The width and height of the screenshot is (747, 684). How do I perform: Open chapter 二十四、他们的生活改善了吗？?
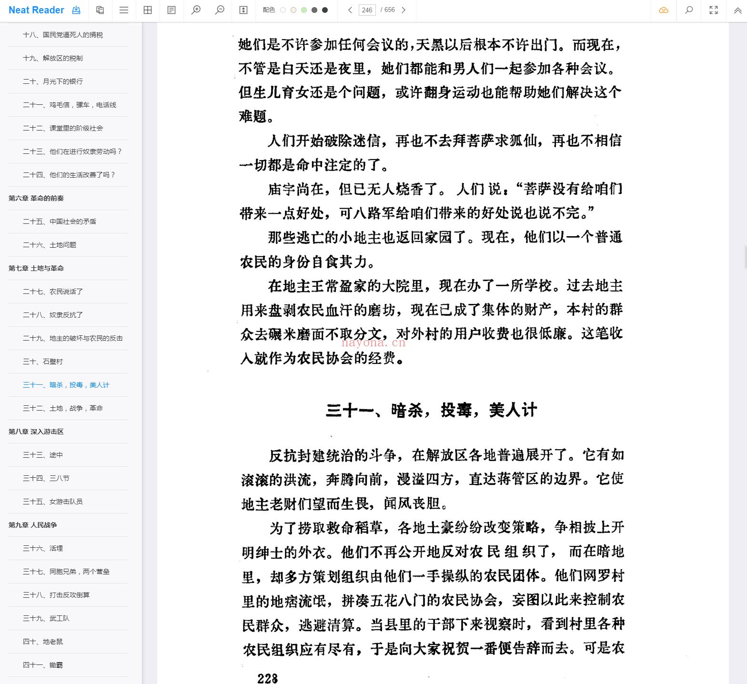[x=69, y=175]
